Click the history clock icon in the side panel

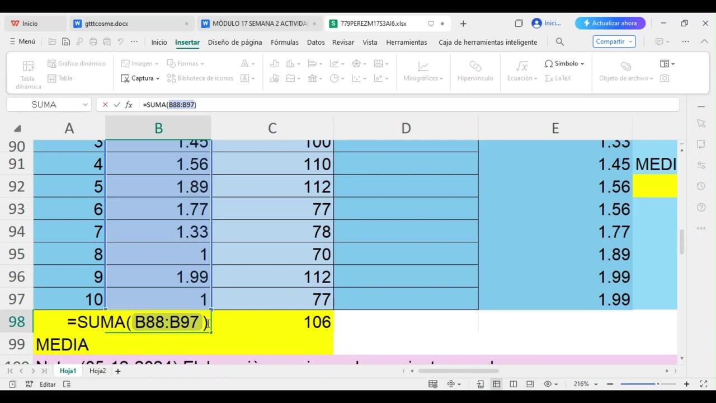tap(701, 186)
